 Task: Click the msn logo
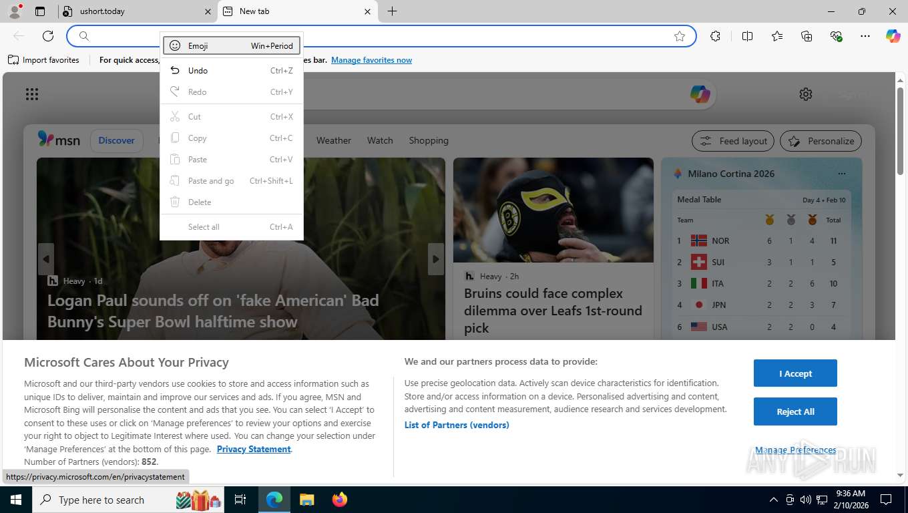coord(59,140)
